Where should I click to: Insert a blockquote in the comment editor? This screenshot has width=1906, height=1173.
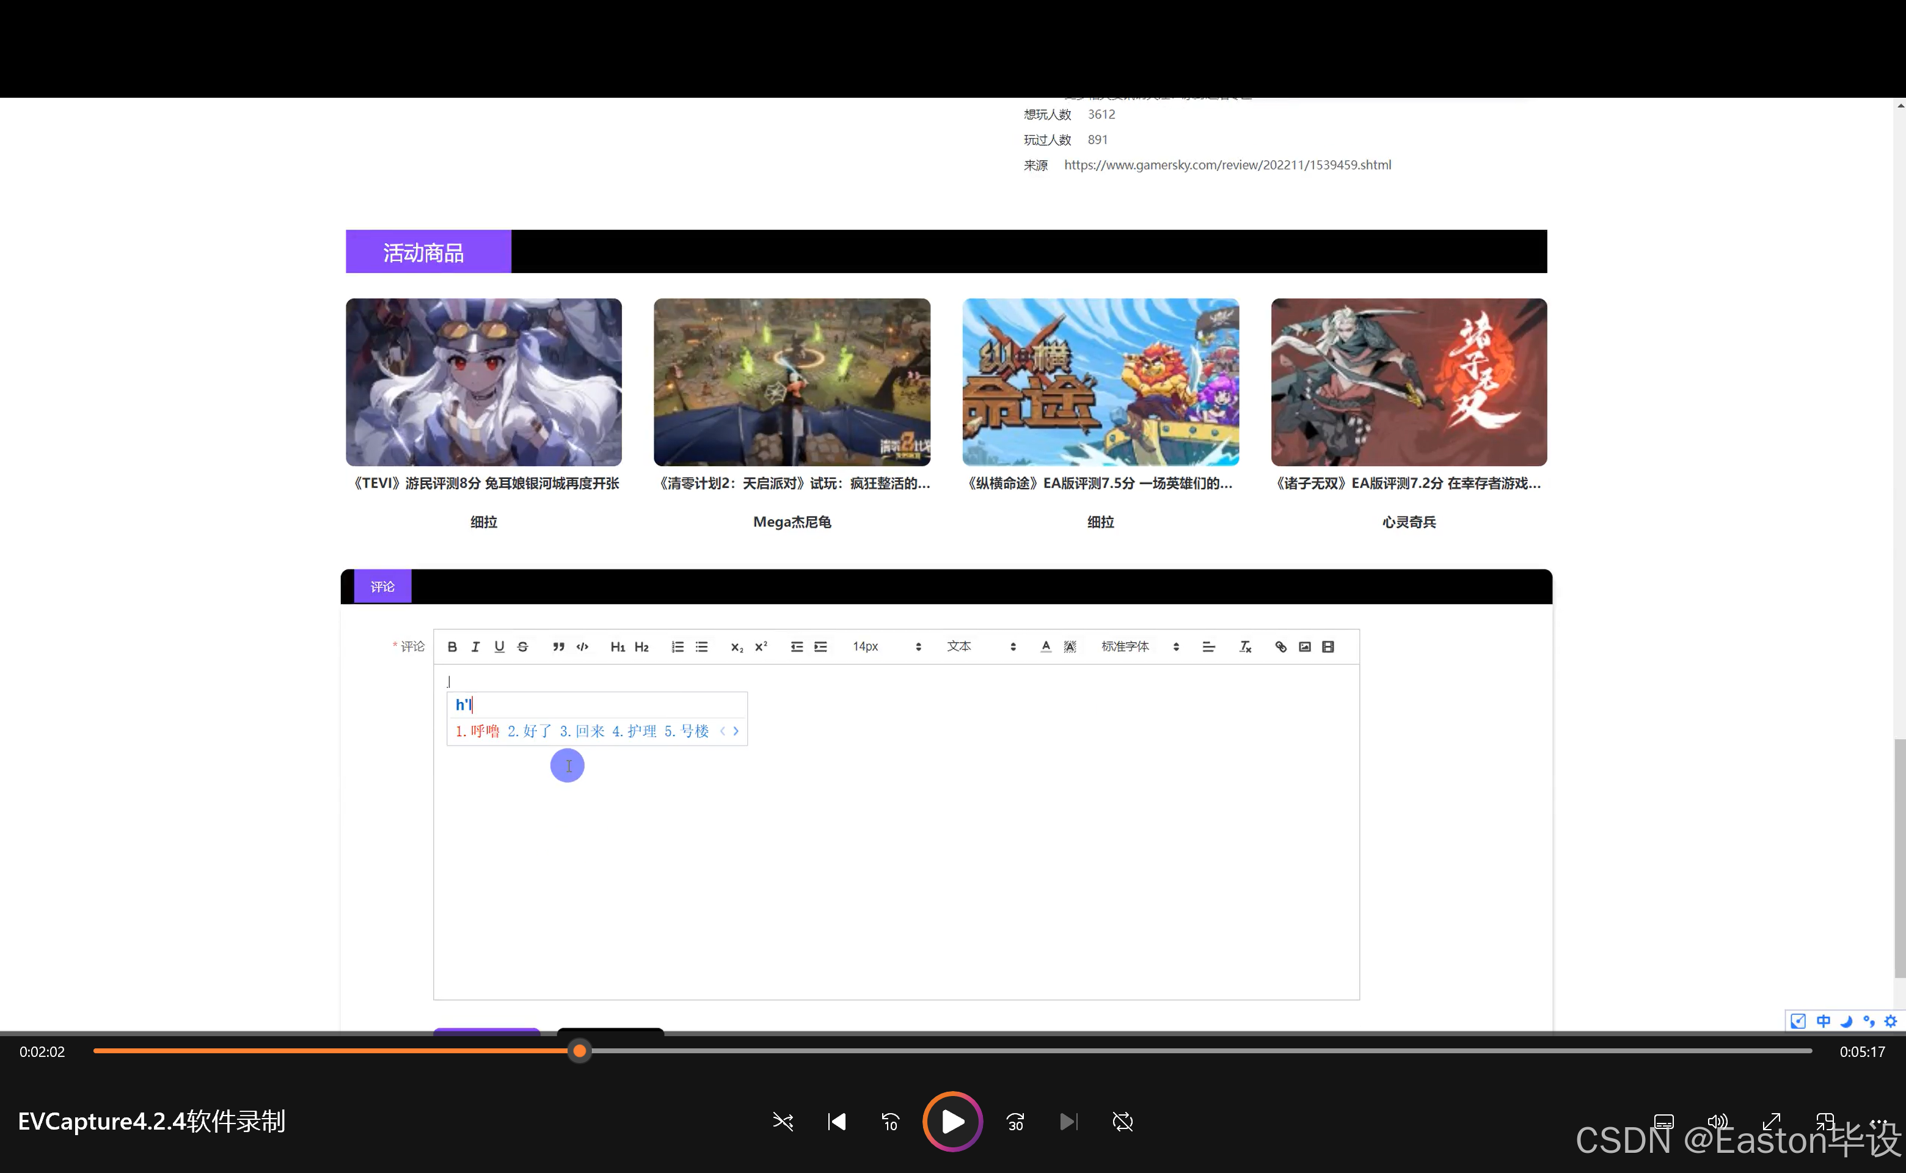pos(558,646)
